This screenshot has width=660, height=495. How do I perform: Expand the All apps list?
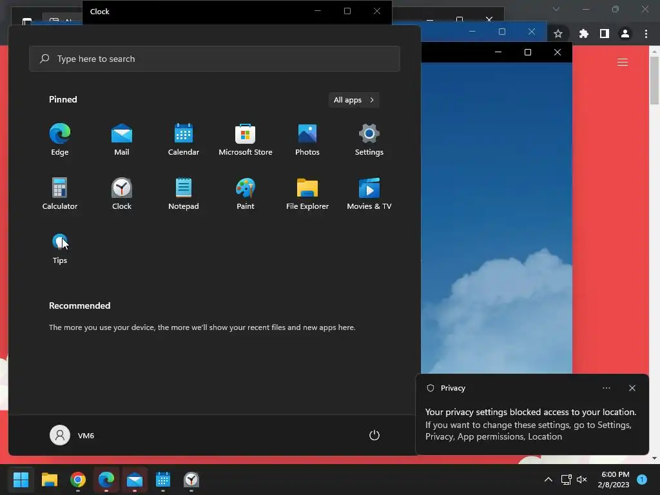(354, 100)
